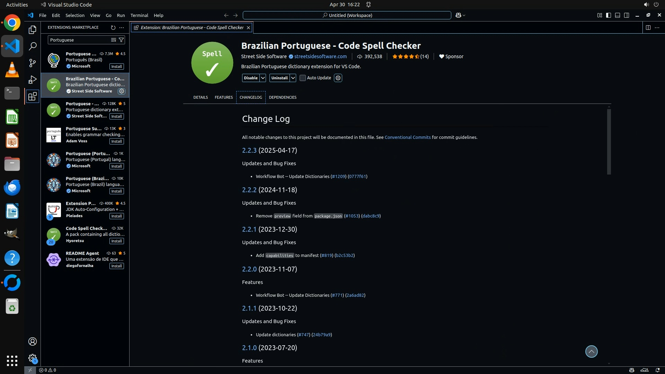This screenshot has height=374, width=665.
Task: Open the Search view icon
Action: [x=32, y=46]
